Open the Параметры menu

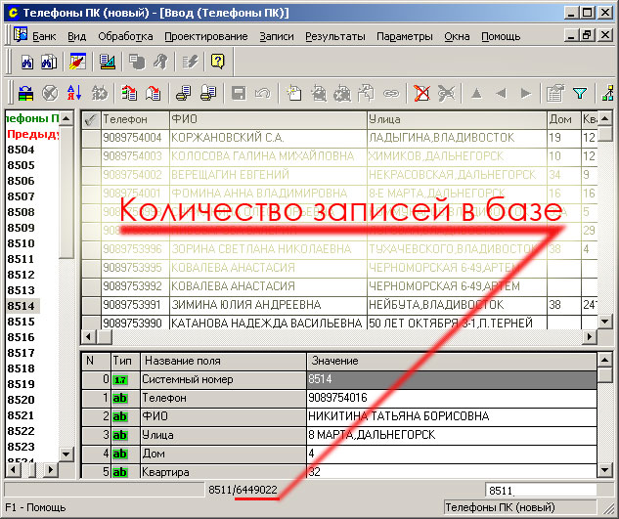click(x=404, y=36)
